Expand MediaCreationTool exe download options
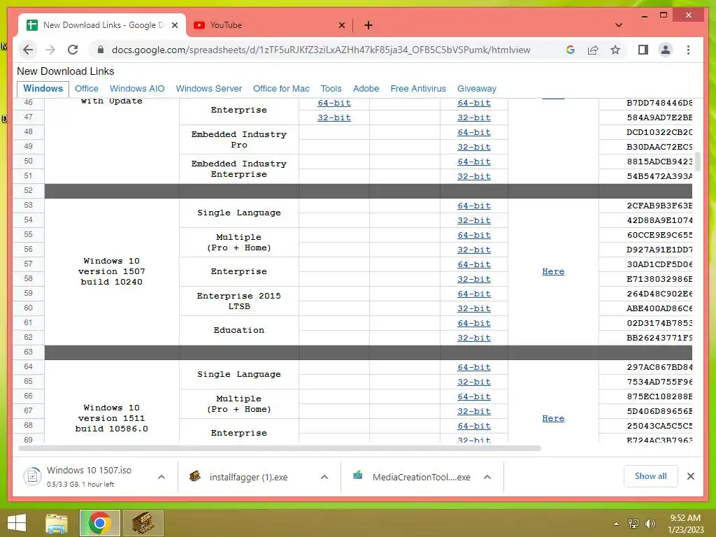The height and width of the screenshot is (537, 716). [x=487, y=477]
